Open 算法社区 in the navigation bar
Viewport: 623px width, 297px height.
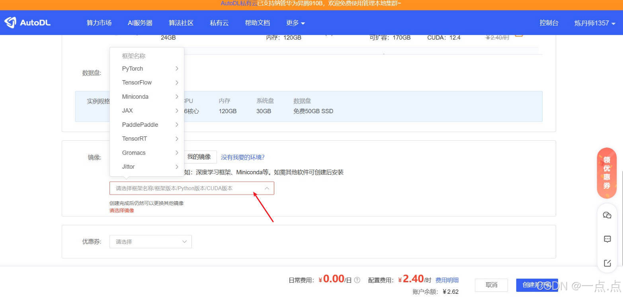tap(181, 23)
